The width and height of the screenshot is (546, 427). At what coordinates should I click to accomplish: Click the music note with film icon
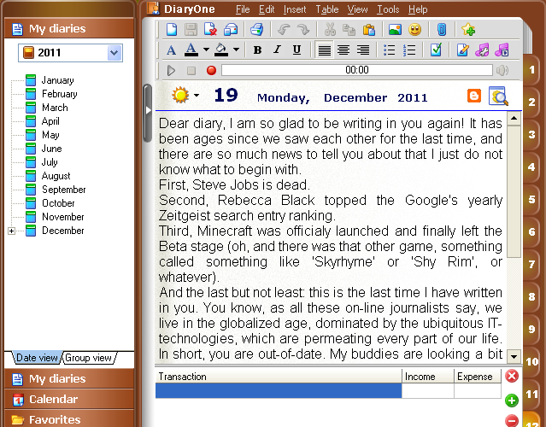(502, 50)
